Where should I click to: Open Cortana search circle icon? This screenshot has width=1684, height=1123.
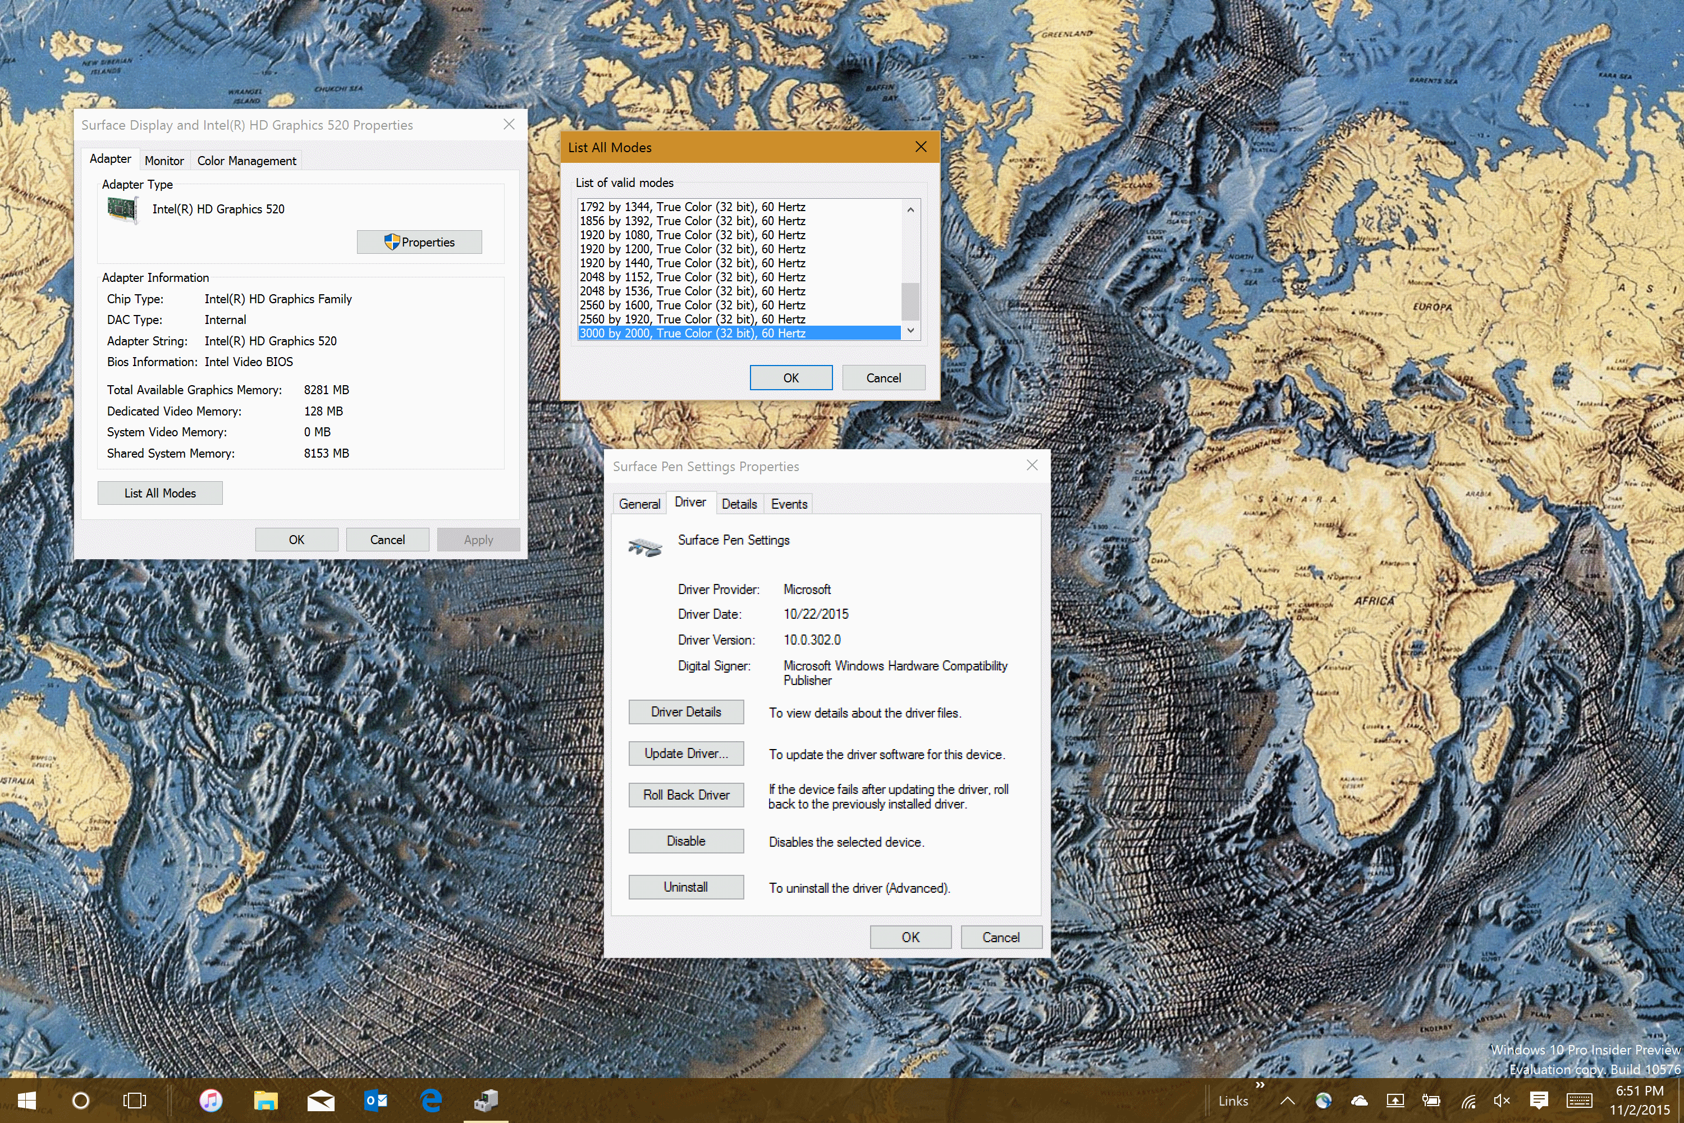tap(81, 1100)
